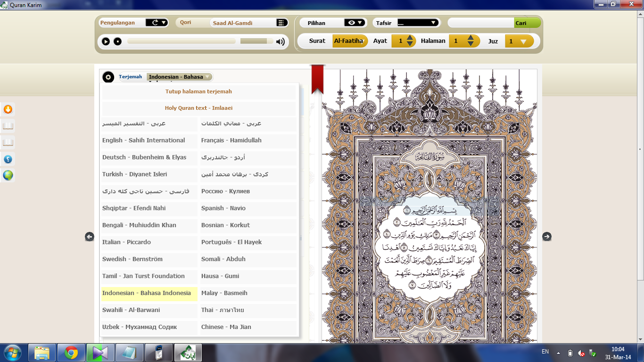
Task: Click the Halaman page stepper arrows
Action: click(x=471, y=41)
